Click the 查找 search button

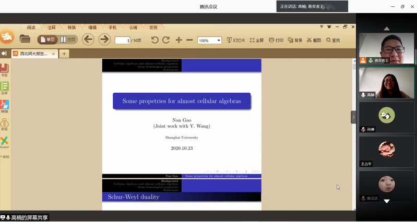click(x=333, y=40)
